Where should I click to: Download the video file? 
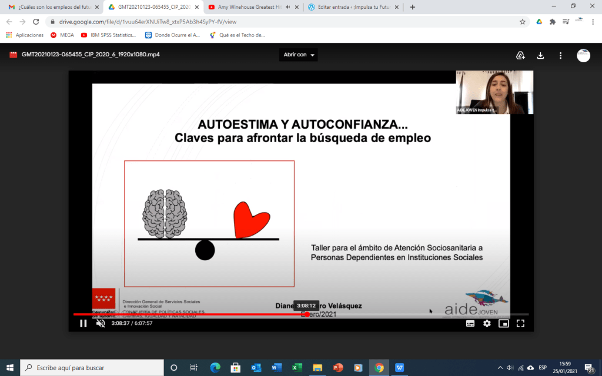tap(540, 55)
